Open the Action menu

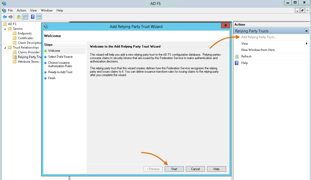(x=21, y=10)
